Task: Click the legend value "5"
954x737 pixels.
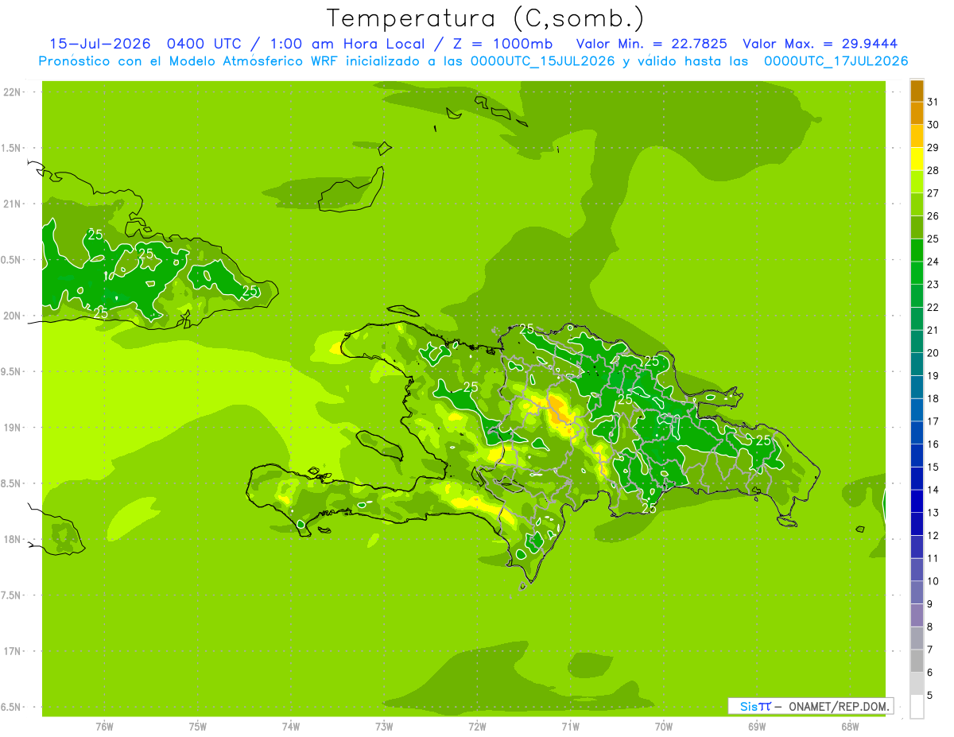Action: (x=929, y=696)
